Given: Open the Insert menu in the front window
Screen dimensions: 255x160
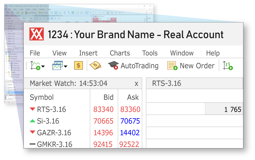Looking at the screenshot, I should (x=88, y=53).
